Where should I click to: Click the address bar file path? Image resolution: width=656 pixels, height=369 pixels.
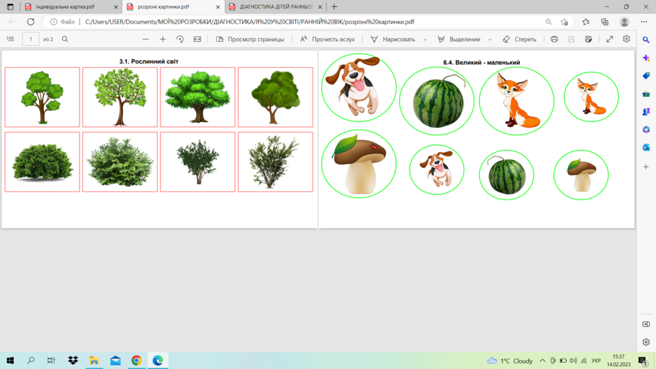click(x=250, y=22)
